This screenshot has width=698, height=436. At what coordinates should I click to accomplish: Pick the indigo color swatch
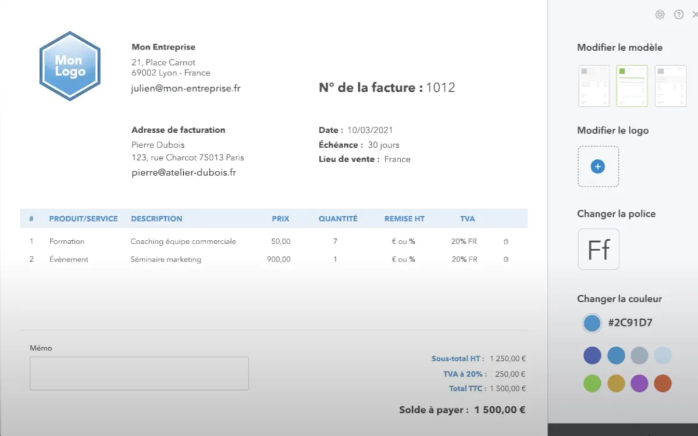pyautogui.click(x=592, y=356)
